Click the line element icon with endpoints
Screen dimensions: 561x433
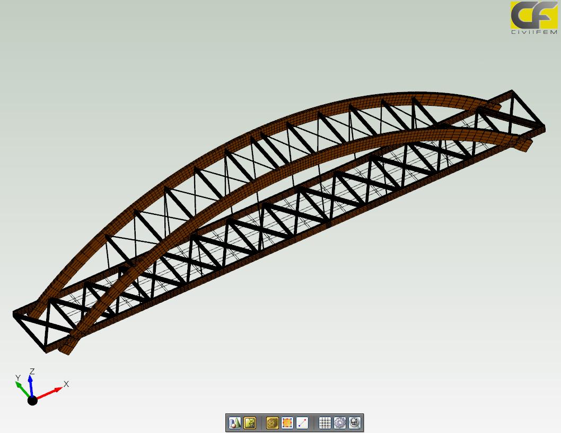click(x=302, y=422)
